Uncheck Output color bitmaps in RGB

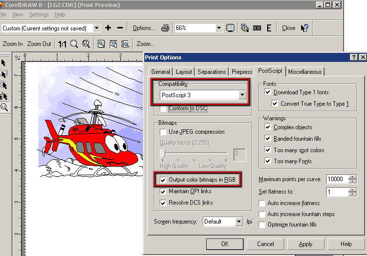coord(163,180)
